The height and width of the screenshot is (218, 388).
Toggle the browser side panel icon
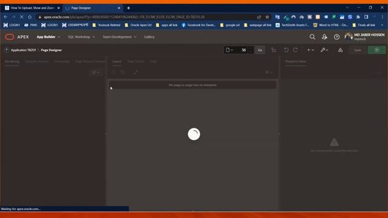coord(366,17)
